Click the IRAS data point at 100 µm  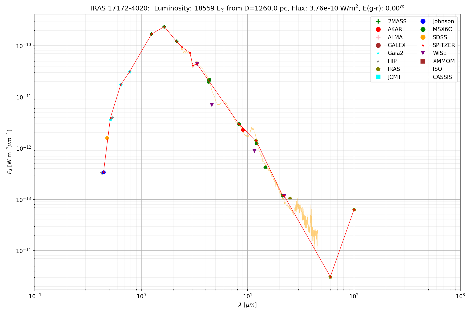tap(354, 210)
